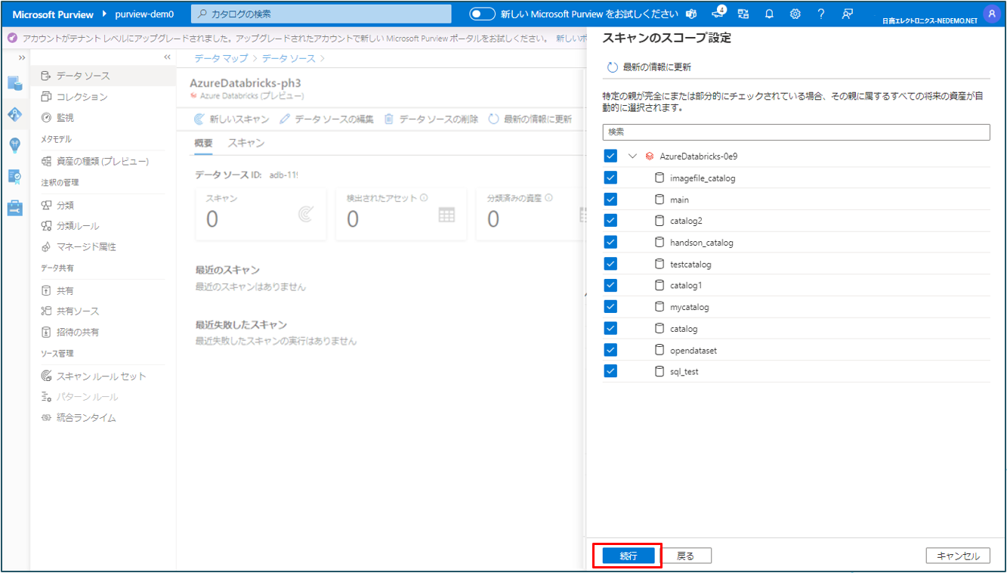
Task: Click the 検索 field in the scope panel
Action: [795, 132]
